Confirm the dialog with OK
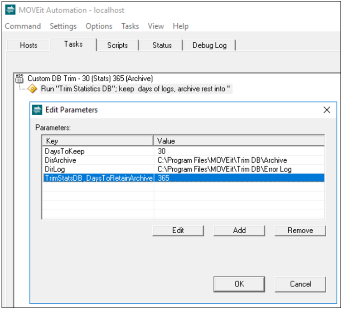Image resolution: width=343 pixels, height=310 pixels. pyautogui.click(x=239, y=284)
